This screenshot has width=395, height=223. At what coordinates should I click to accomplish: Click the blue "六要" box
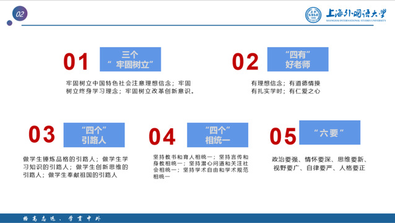(330, 133)
